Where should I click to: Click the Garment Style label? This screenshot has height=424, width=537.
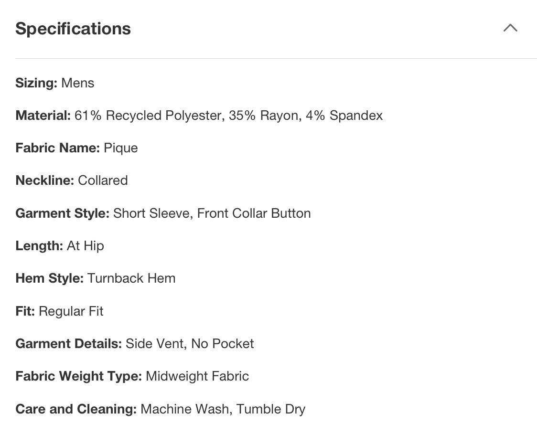coord(62,213)
